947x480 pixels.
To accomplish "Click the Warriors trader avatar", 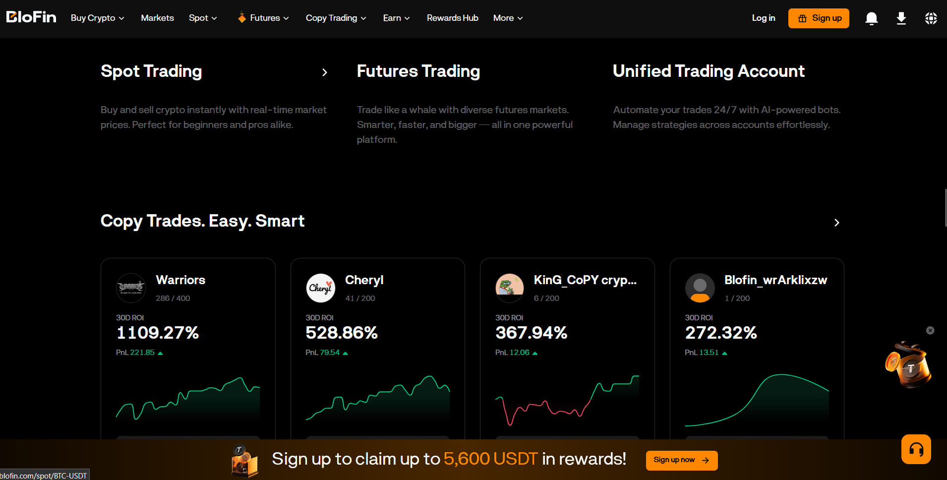I will click(131, 288).
